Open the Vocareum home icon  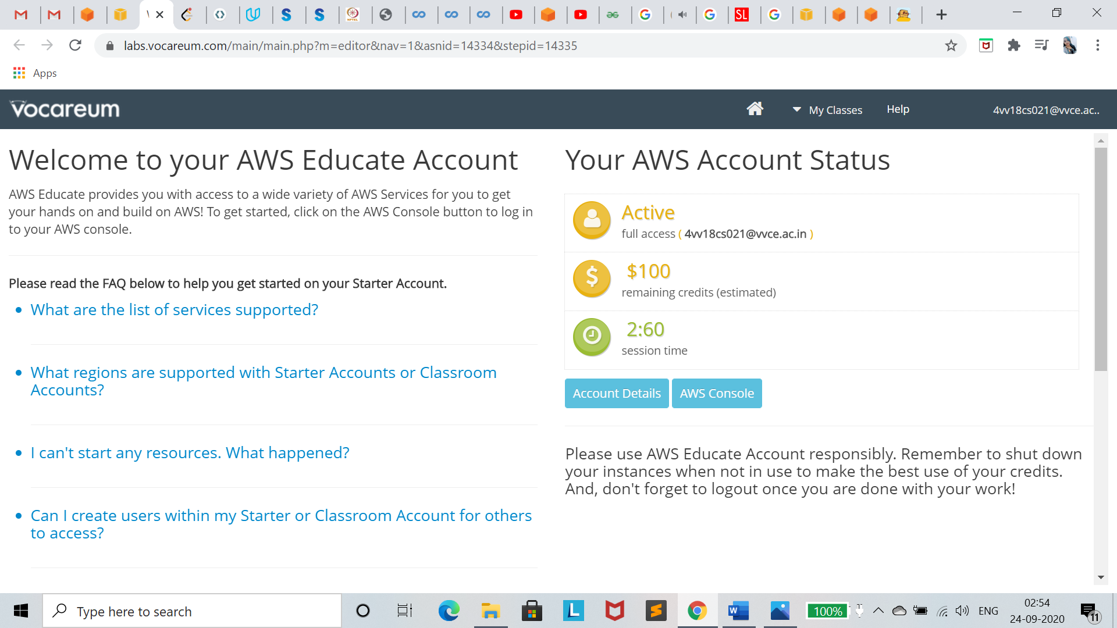pyautogui.click(x=755, y=108)
